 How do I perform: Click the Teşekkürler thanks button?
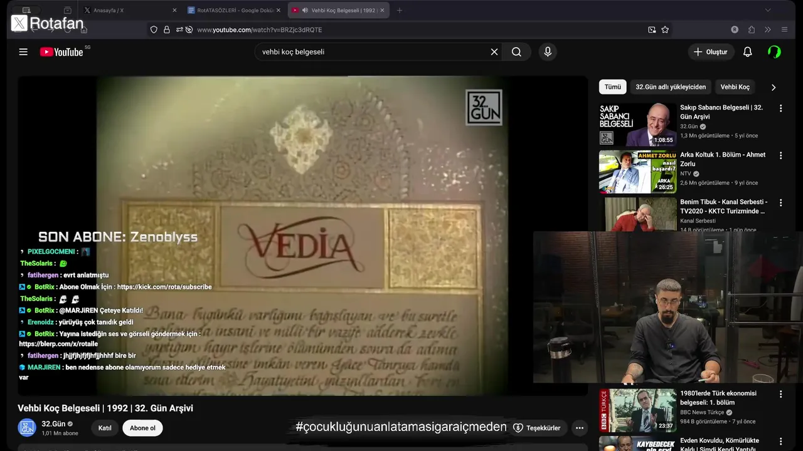point(537,428)
